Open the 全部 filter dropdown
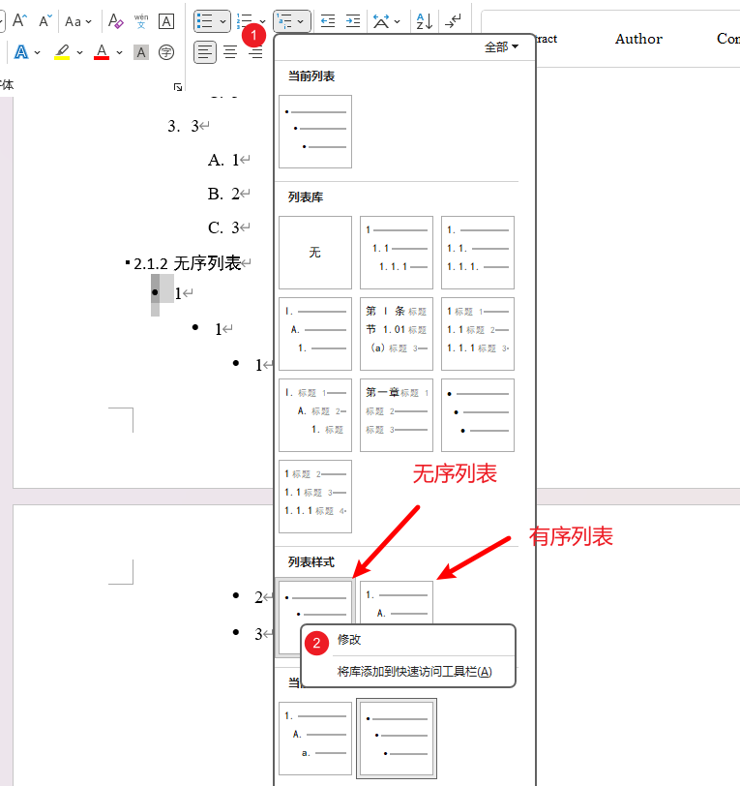This screenshot has width=740, height=786. click(501, 47)
